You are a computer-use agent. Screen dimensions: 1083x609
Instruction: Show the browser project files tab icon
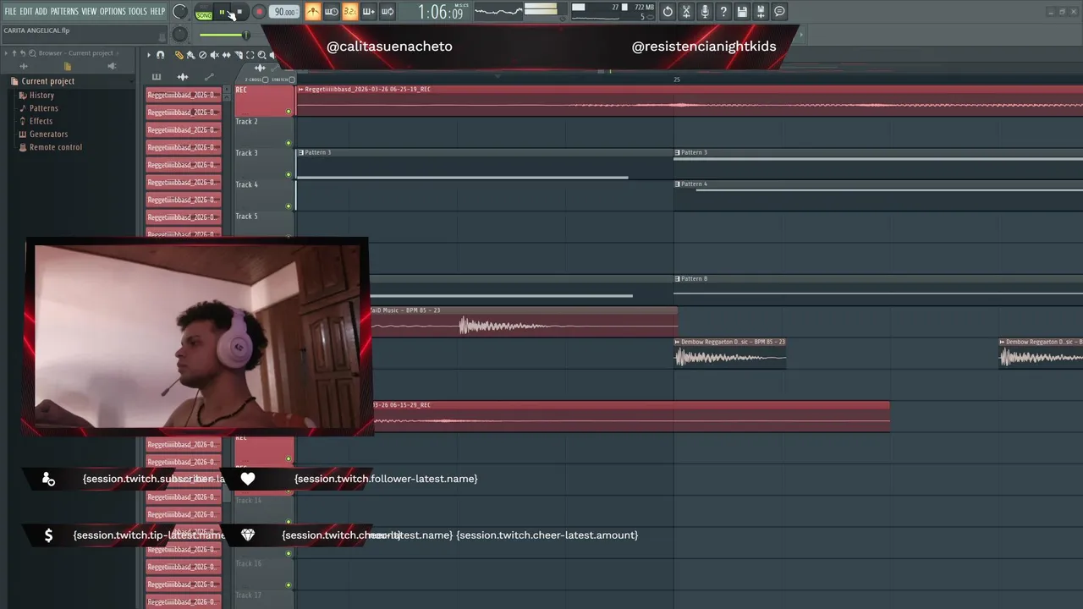68,66
